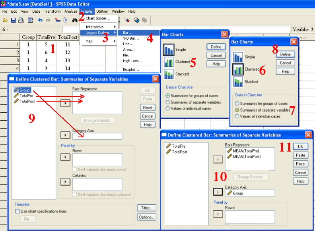315x231 pixels.
Task: Click OK in the right Define Clustered Bar dialog
Action: 301,146
